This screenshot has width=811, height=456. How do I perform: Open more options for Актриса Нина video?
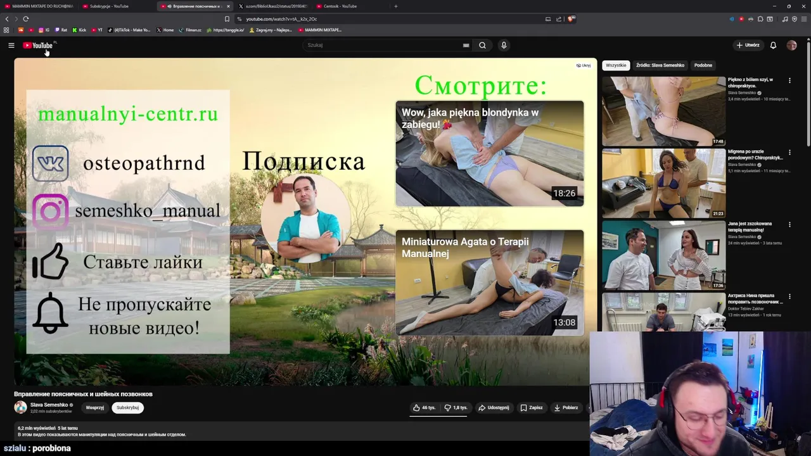(789, 296)
